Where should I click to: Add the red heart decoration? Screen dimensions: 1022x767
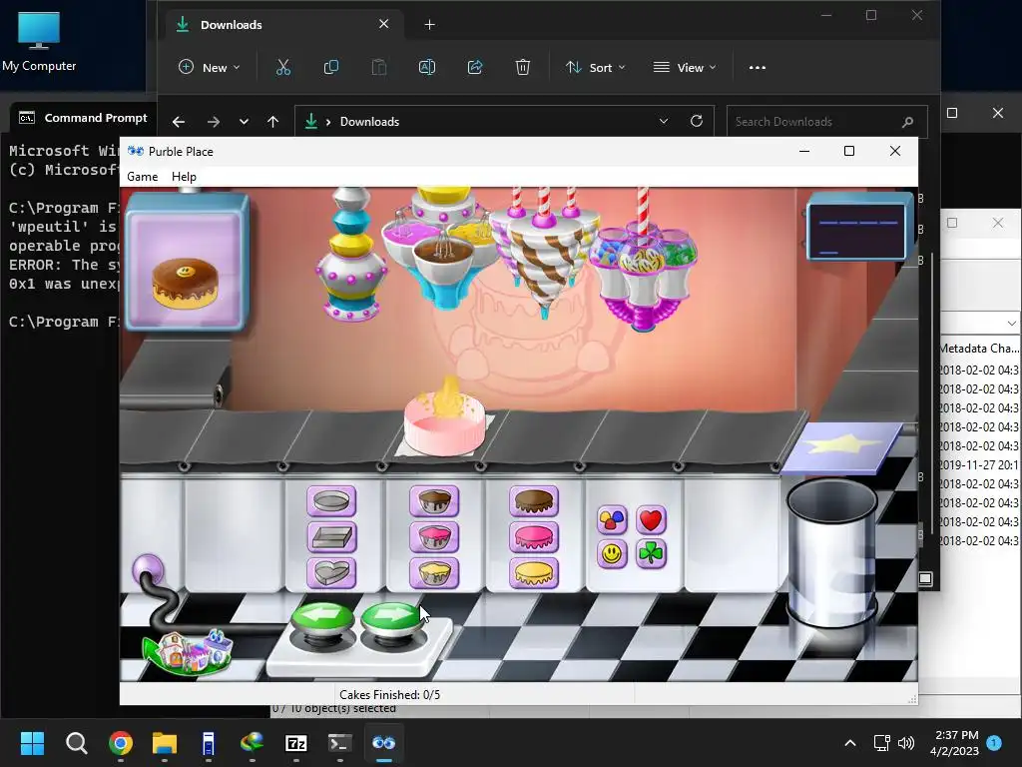click(x=651, y=519)
